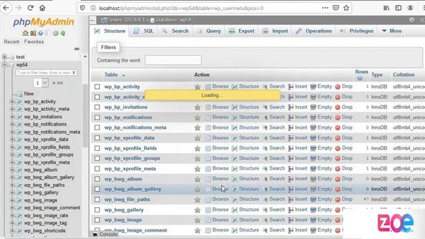Click the Rows help icon in header
Image resolution: width=425 pixels, height=239 pixels.
360,78
